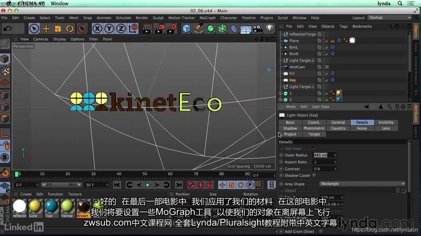Click the blue Bend deformer icon
Image resolution: width=421 pixels, height=236 pixels.
(234, 29)
